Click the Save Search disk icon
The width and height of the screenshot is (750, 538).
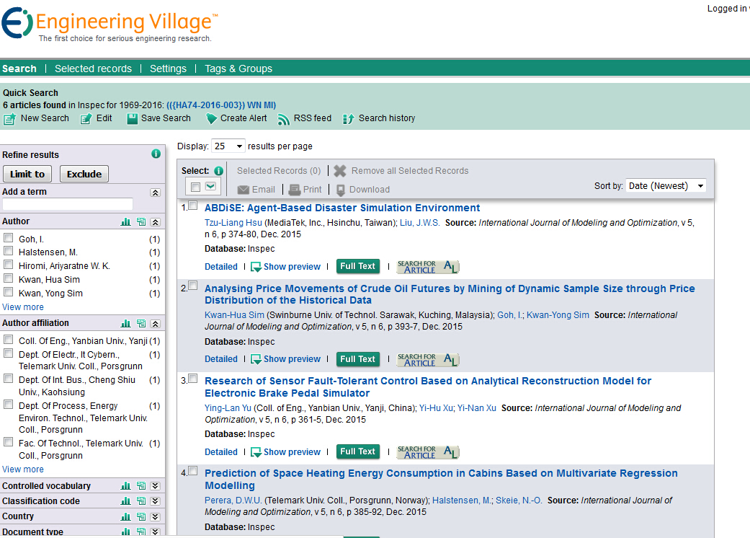pyautogui.click(x=132, y=119)
